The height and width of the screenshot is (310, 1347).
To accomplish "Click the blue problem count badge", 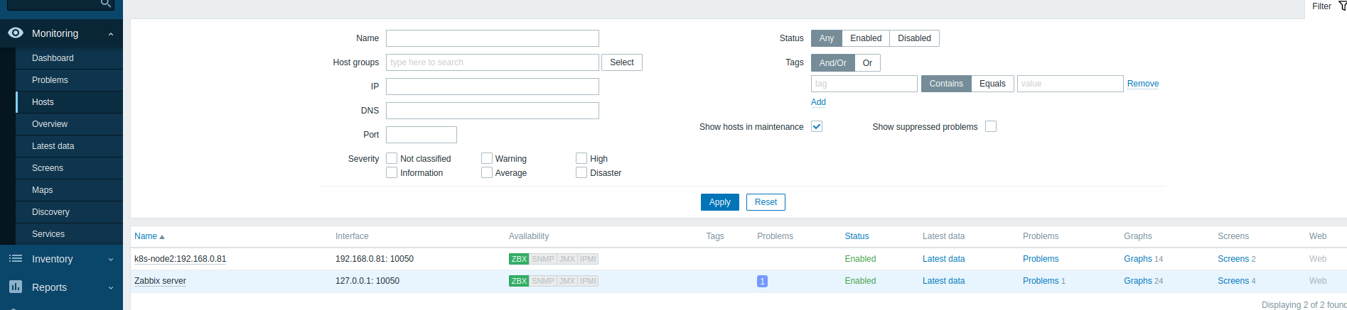I will click(x=762, y=282).
